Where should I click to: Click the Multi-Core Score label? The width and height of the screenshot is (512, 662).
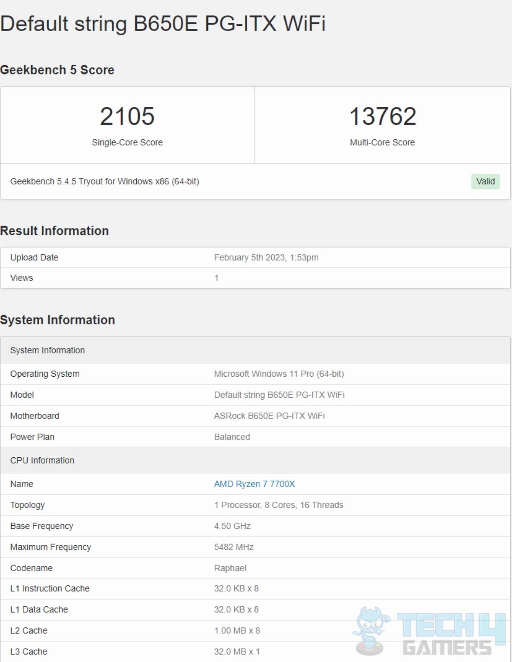(x=383, y=142)
